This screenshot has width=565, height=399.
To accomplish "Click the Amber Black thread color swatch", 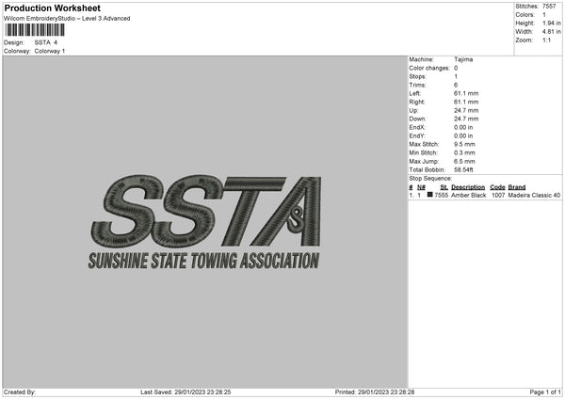I will coord(429,195).
